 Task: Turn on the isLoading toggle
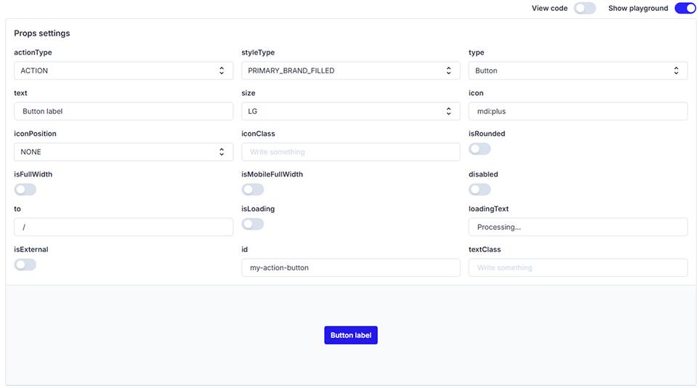[253, 224]
